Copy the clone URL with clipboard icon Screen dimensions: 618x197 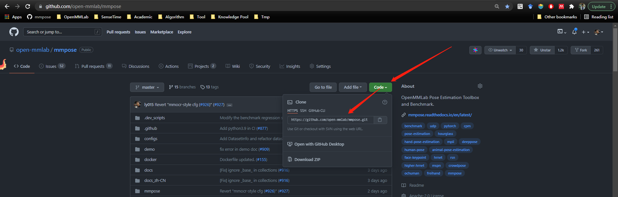tap(380, 120)
